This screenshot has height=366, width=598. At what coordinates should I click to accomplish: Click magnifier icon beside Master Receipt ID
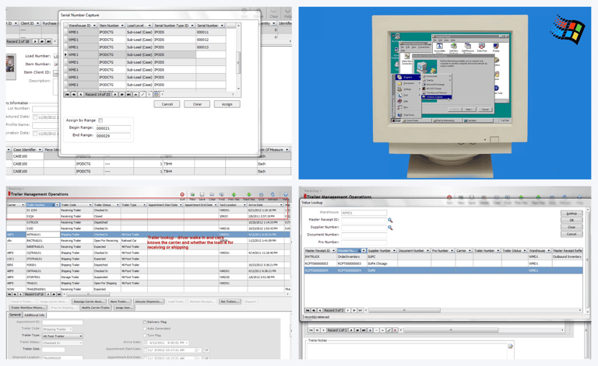pos(390,220)
